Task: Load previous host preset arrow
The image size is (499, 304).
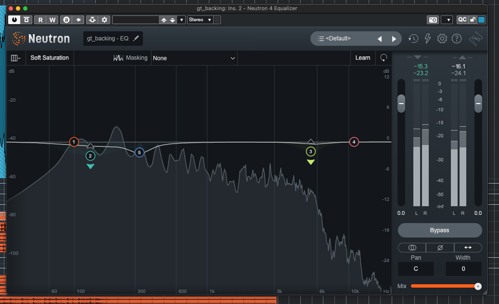Action: (x=164, y=20)
